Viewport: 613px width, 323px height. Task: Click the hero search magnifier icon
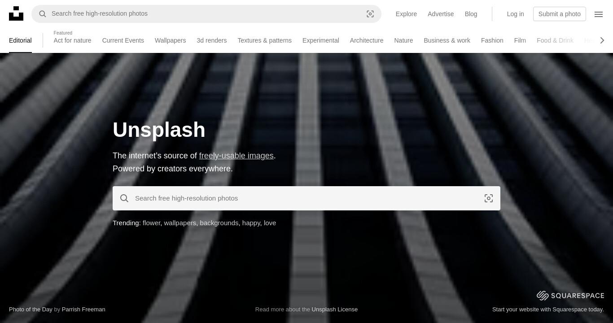pyautogui.click(x=124, y=198)
